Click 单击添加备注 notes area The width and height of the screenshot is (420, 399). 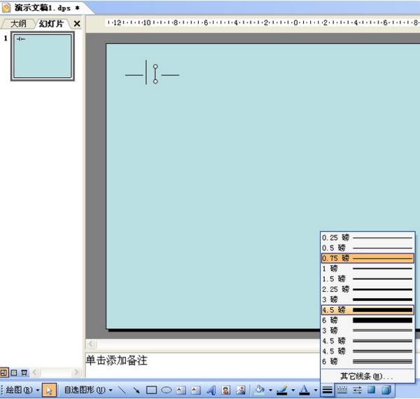(x=116, y=360)
